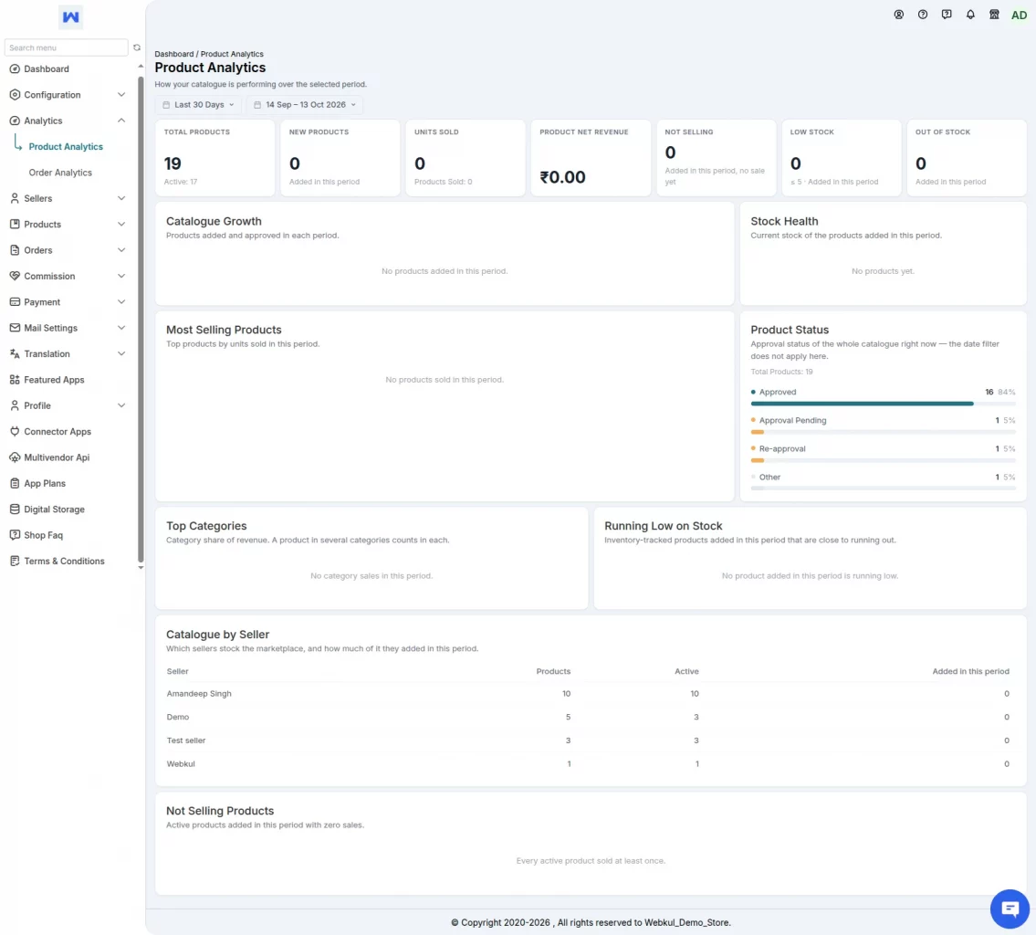Click the Product Net Revenue card

coord(591,158)
